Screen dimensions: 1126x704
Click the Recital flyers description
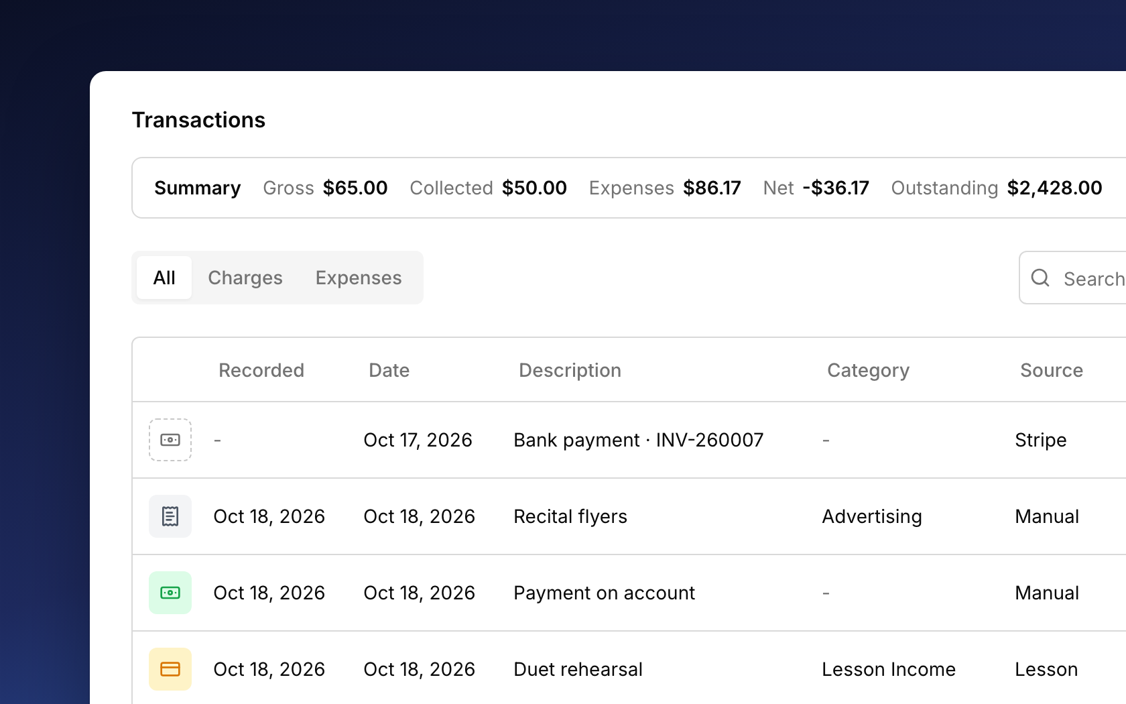coord(570,516)
